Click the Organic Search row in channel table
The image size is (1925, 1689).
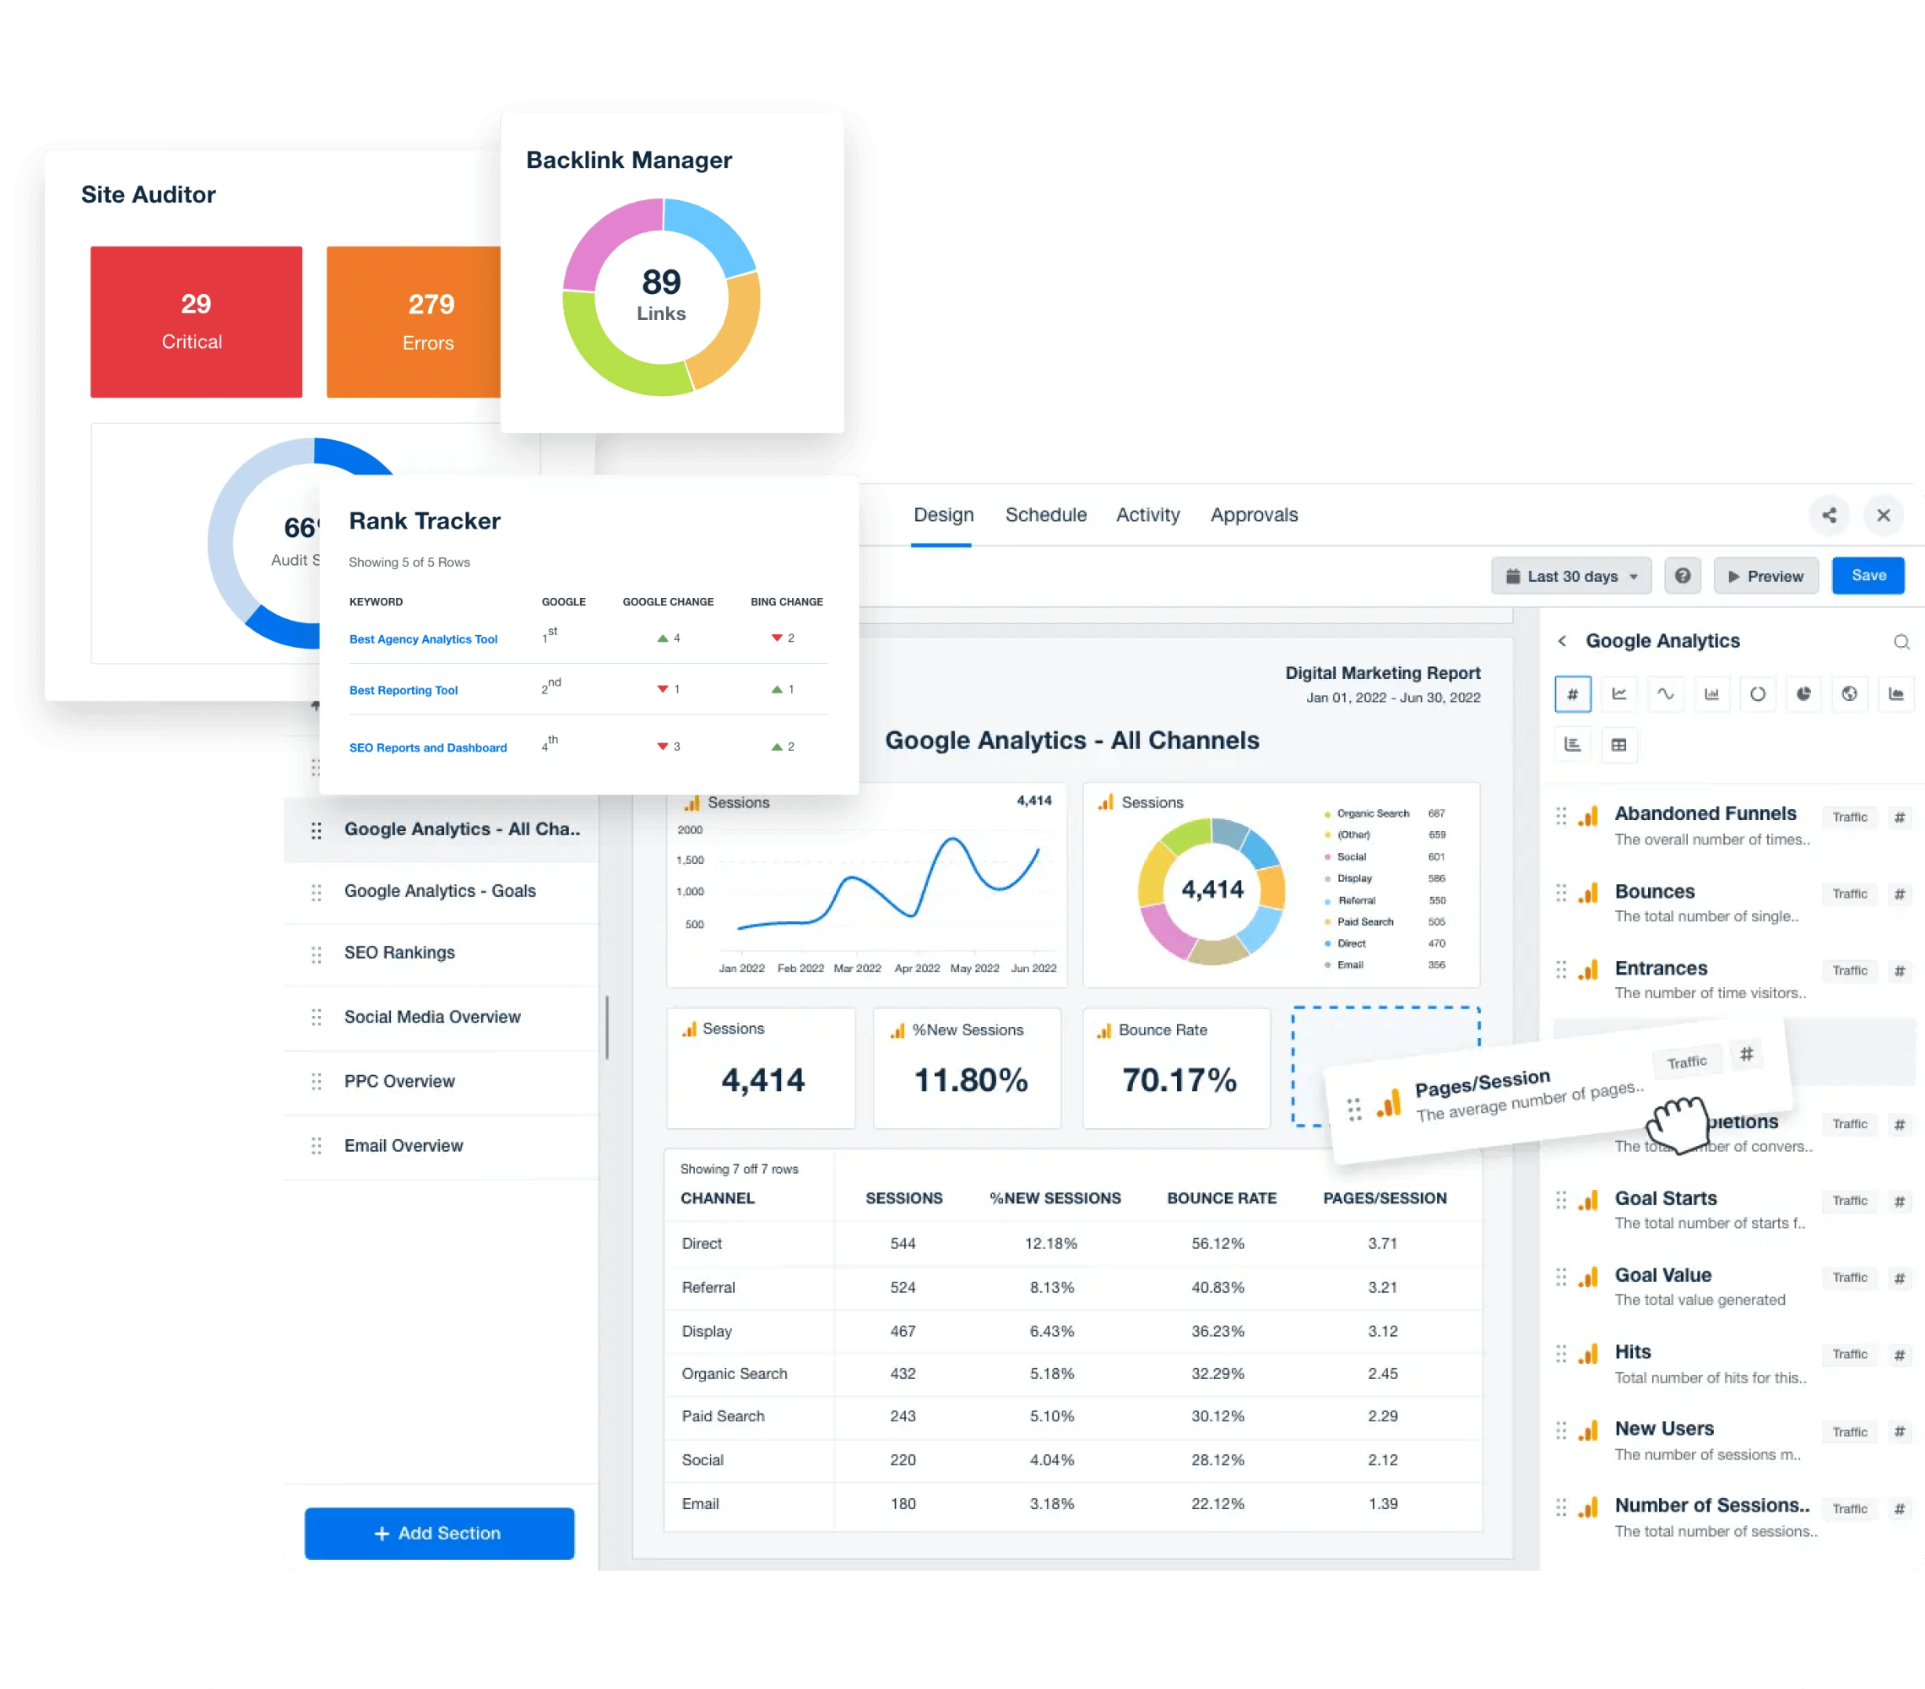[x=1073, y=1374]
